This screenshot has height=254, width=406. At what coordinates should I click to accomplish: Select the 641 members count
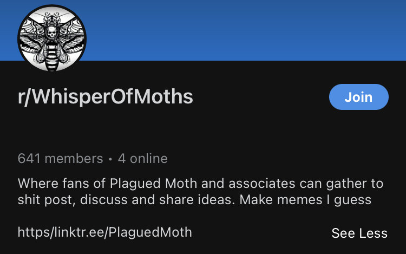pos(60,159)
